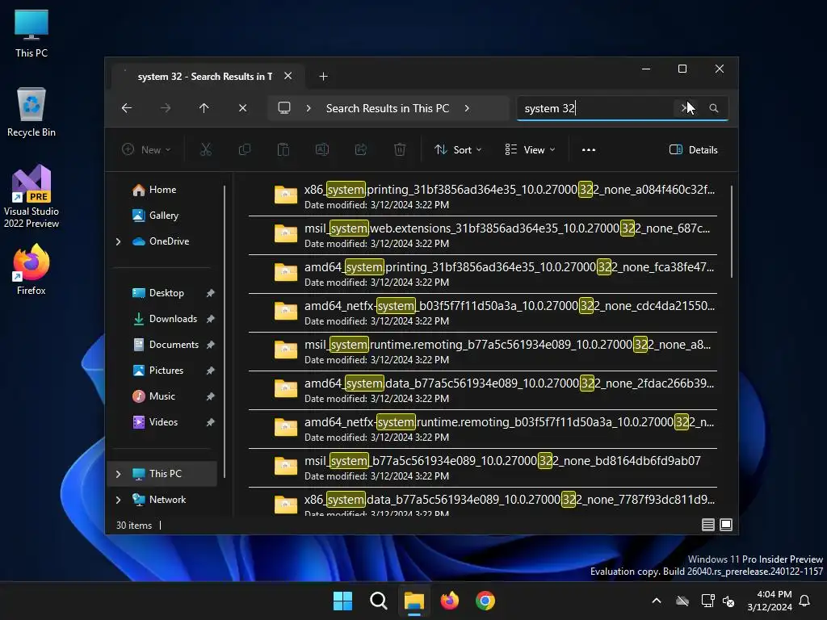Image resolution: width=827 pixels, height=620 pixels.
Task: Click chevron after Search Results in This PC
Action: click(467, 108)
